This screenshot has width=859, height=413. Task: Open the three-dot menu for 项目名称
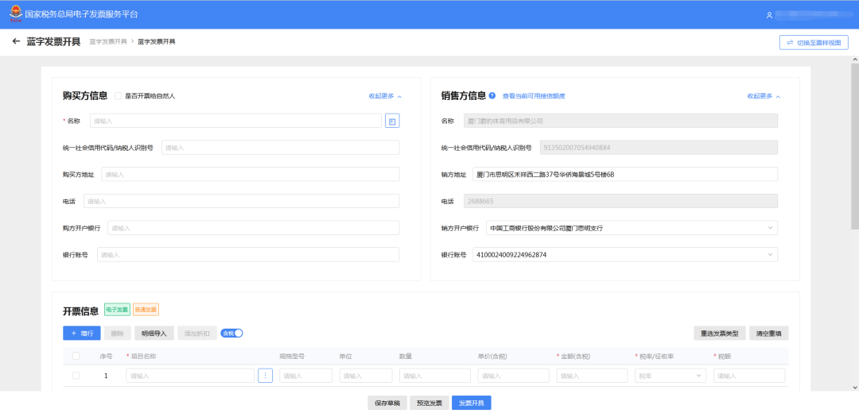click(x=265, y=376)
